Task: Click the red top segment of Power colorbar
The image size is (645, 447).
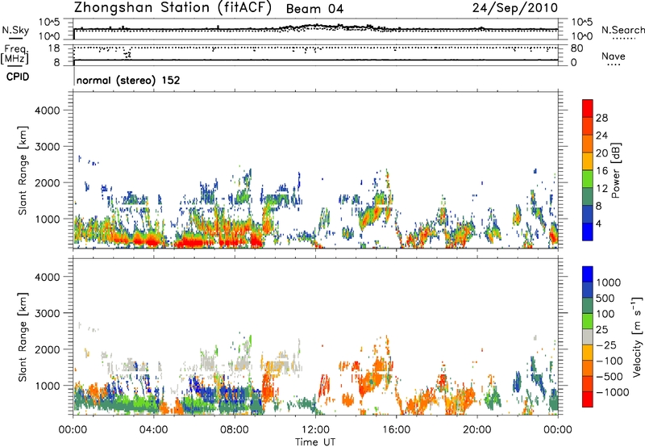Action: click(x=588, y=109)
